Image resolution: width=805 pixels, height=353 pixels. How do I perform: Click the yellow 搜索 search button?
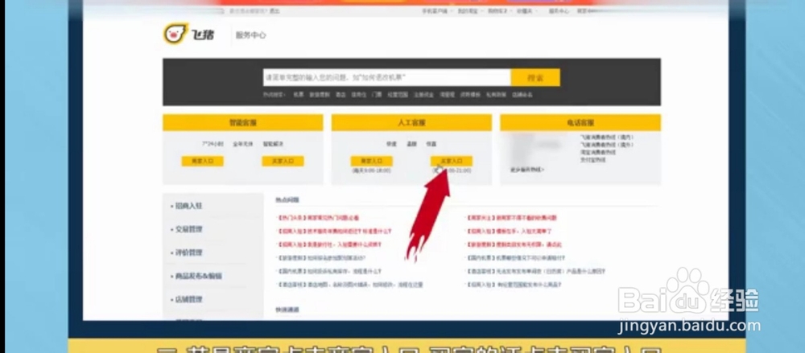coord(535,77)
